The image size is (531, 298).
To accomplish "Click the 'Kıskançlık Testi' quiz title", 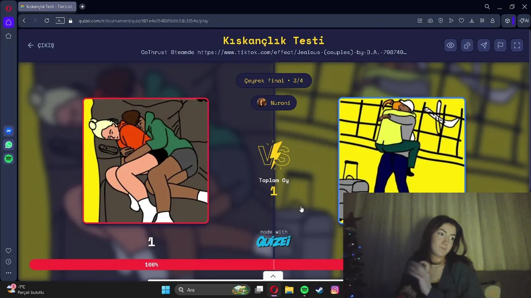I will tap(274, 41).
